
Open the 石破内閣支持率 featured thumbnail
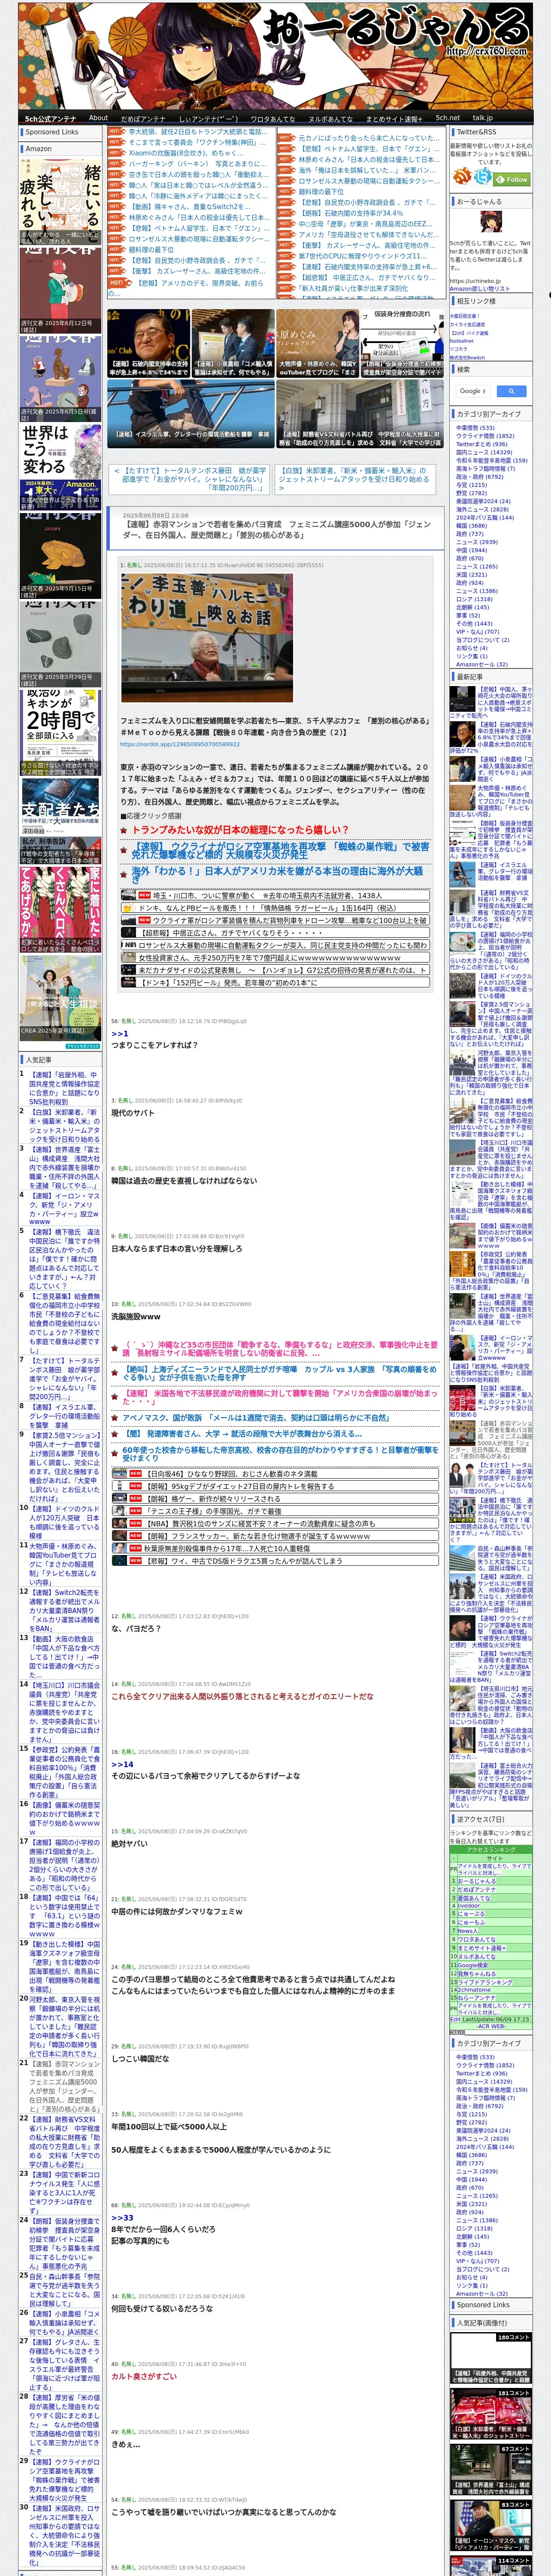(148, 343)
